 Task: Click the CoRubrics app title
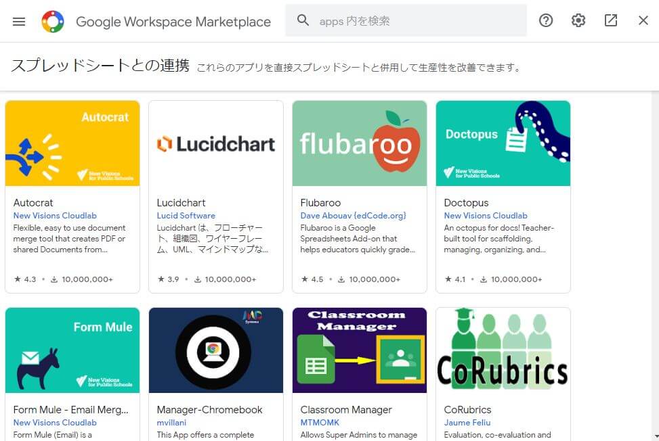pos(467,410)
